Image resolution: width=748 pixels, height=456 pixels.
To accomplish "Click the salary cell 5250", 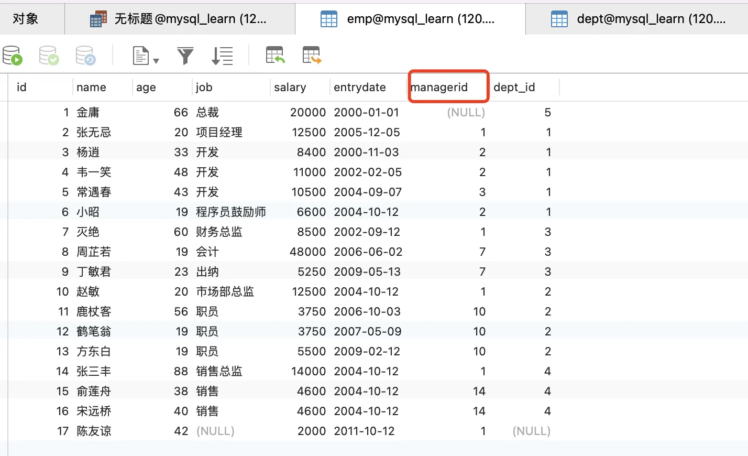I will pos(312,272).
